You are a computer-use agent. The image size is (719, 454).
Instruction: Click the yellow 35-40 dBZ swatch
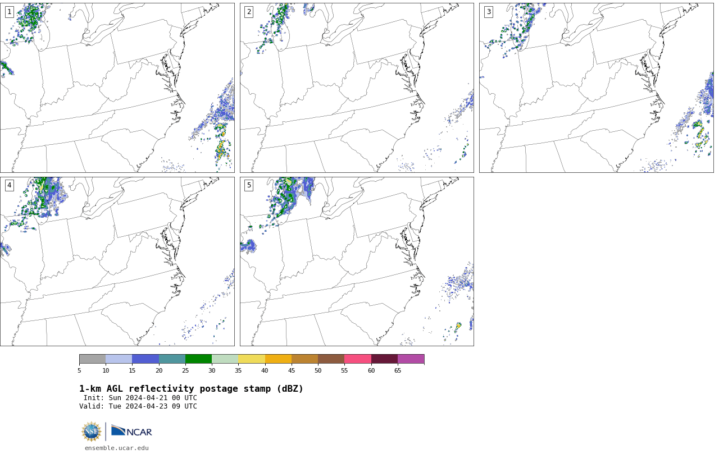pyautogui.click(x=252, y=359)
